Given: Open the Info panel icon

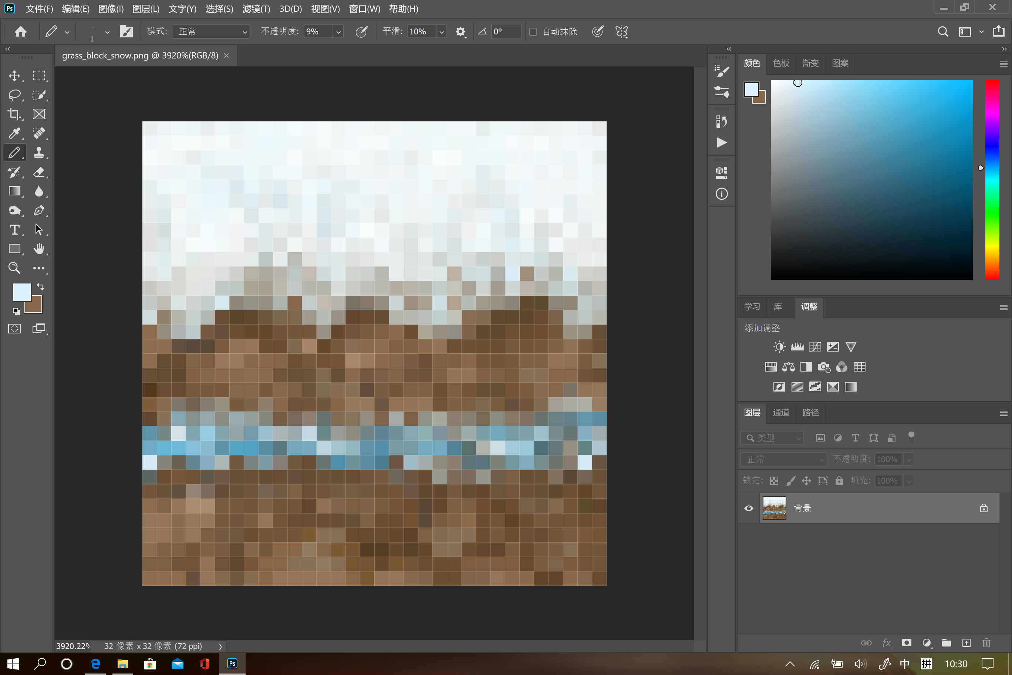Looking at the screenshot, I should [x=722, y=194].
